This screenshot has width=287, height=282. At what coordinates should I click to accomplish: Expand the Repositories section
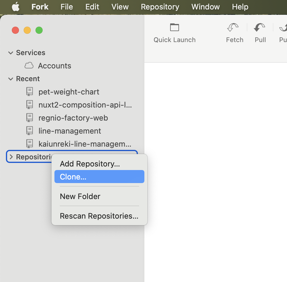[11, 157]
